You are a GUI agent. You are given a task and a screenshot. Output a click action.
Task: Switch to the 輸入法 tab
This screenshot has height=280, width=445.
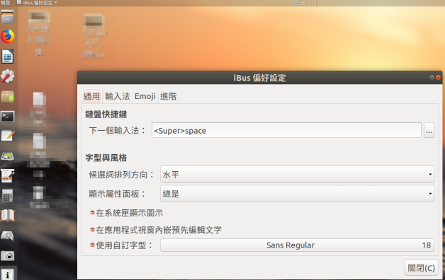[117, 96]
